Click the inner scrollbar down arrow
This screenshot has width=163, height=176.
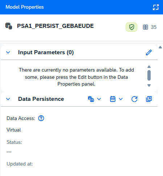149,85
